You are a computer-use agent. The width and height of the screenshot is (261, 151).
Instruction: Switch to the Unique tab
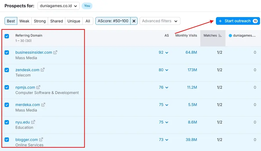[74, 21]
